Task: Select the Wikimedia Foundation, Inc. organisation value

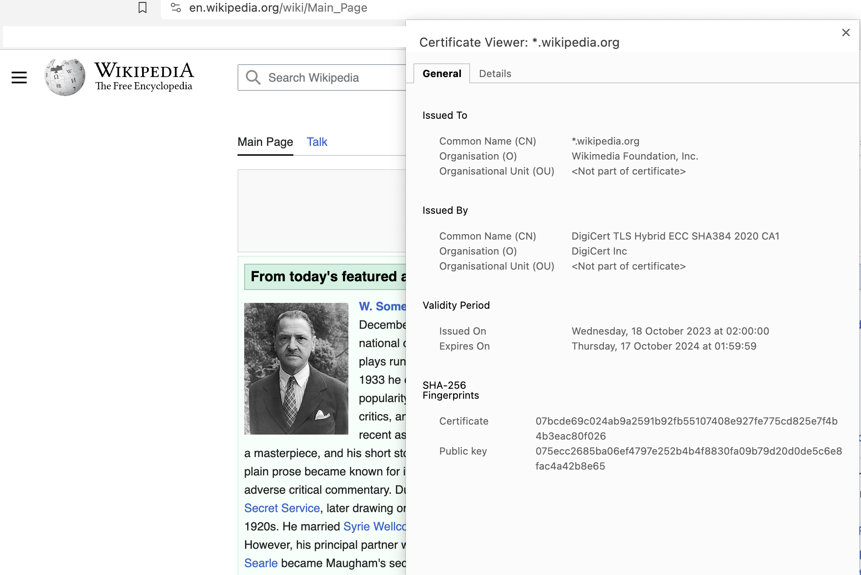Action: point(635,156)
